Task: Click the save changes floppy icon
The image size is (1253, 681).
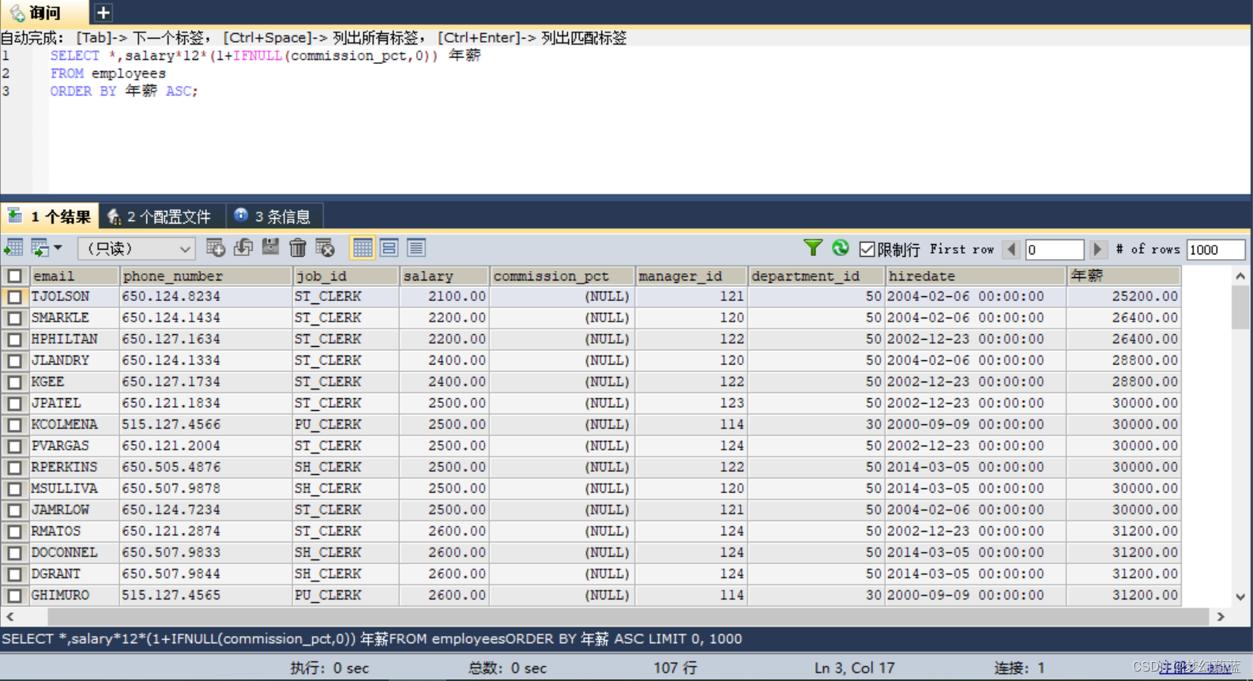Action: pyautogui.click(x=271, y=248)
